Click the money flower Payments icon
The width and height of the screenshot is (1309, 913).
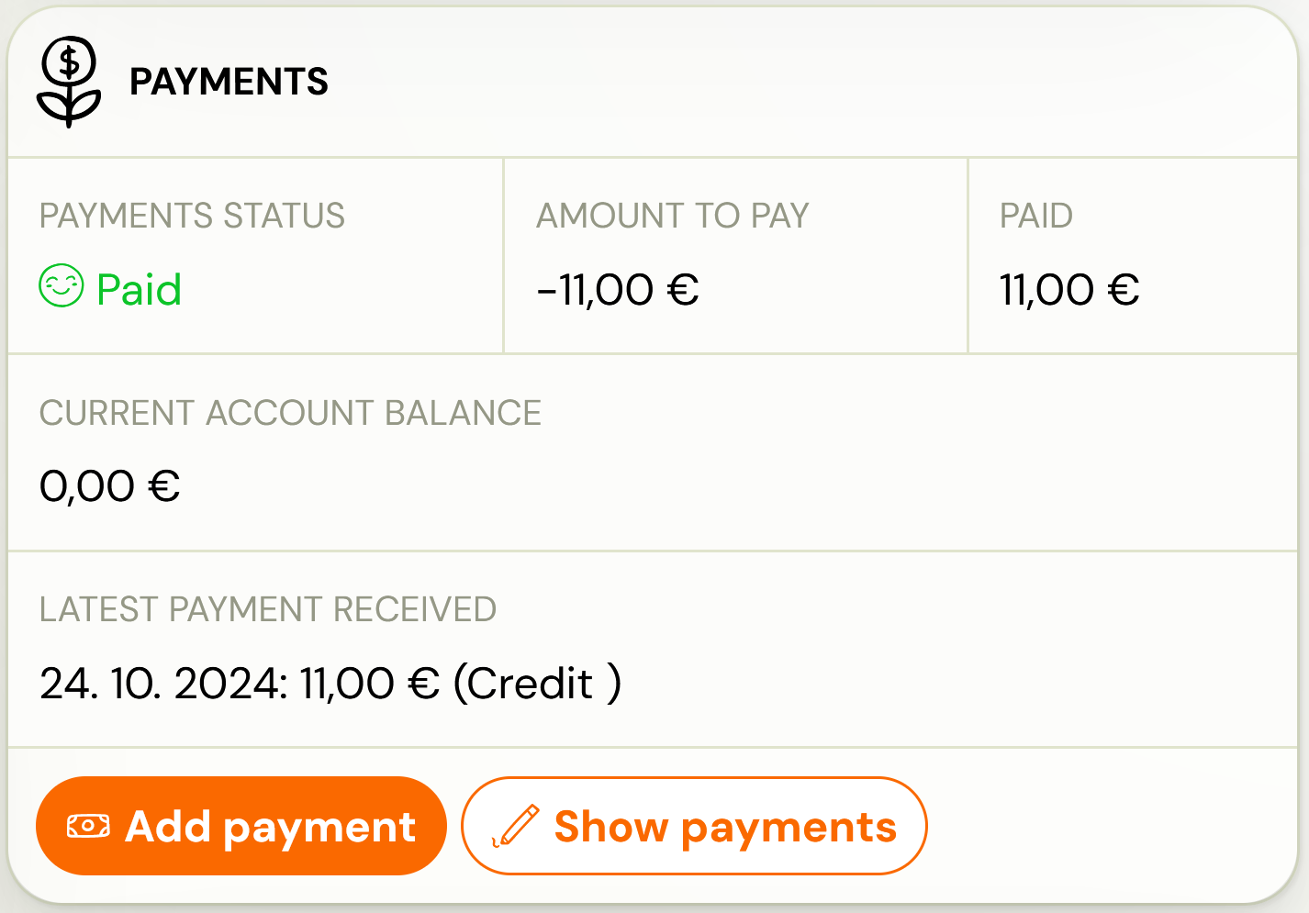pyautogui.click(x=69, y=82)
